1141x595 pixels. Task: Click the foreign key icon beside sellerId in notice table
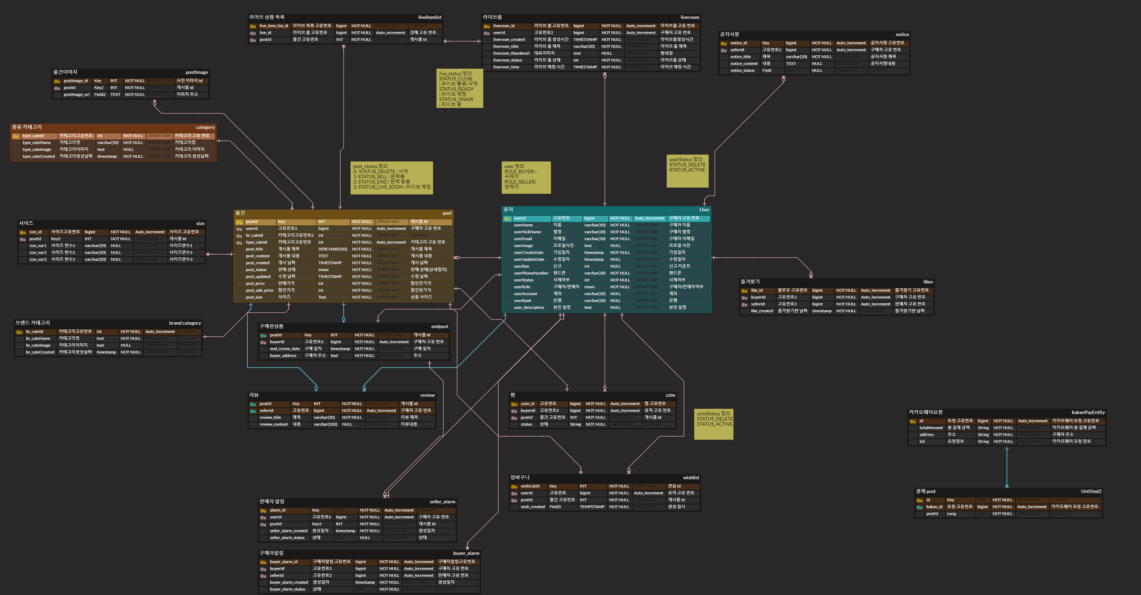click(x=723, y=50)
